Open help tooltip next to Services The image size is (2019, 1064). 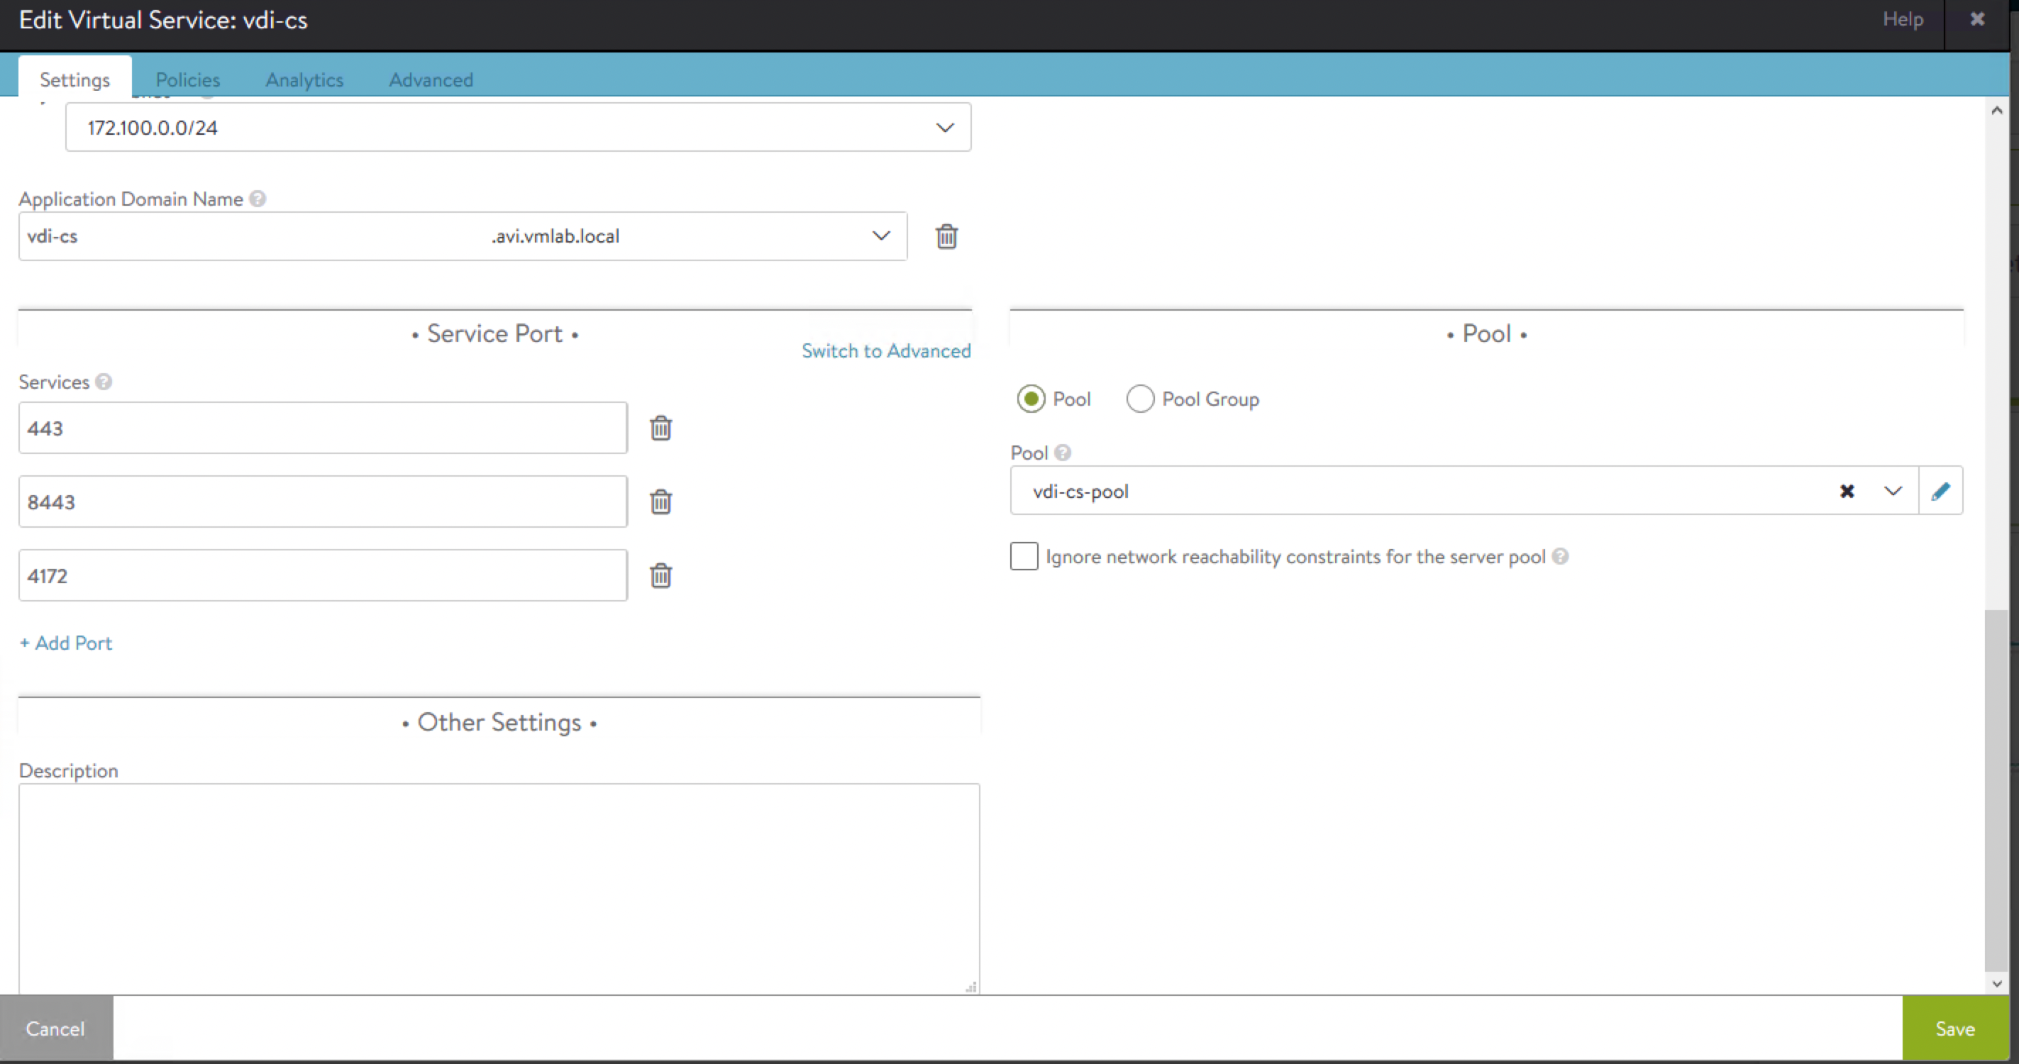pos(104,382)
